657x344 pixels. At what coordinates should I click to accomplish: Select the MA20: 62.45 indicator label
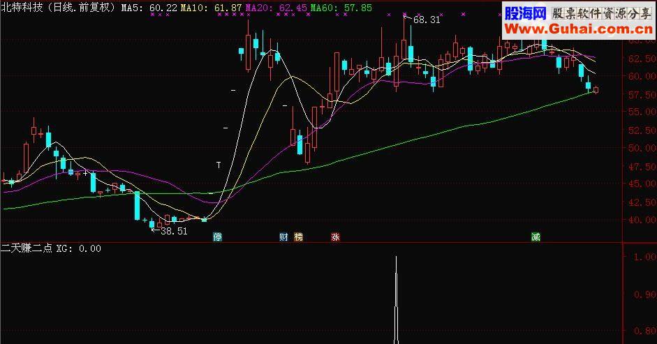pos(276,8)
